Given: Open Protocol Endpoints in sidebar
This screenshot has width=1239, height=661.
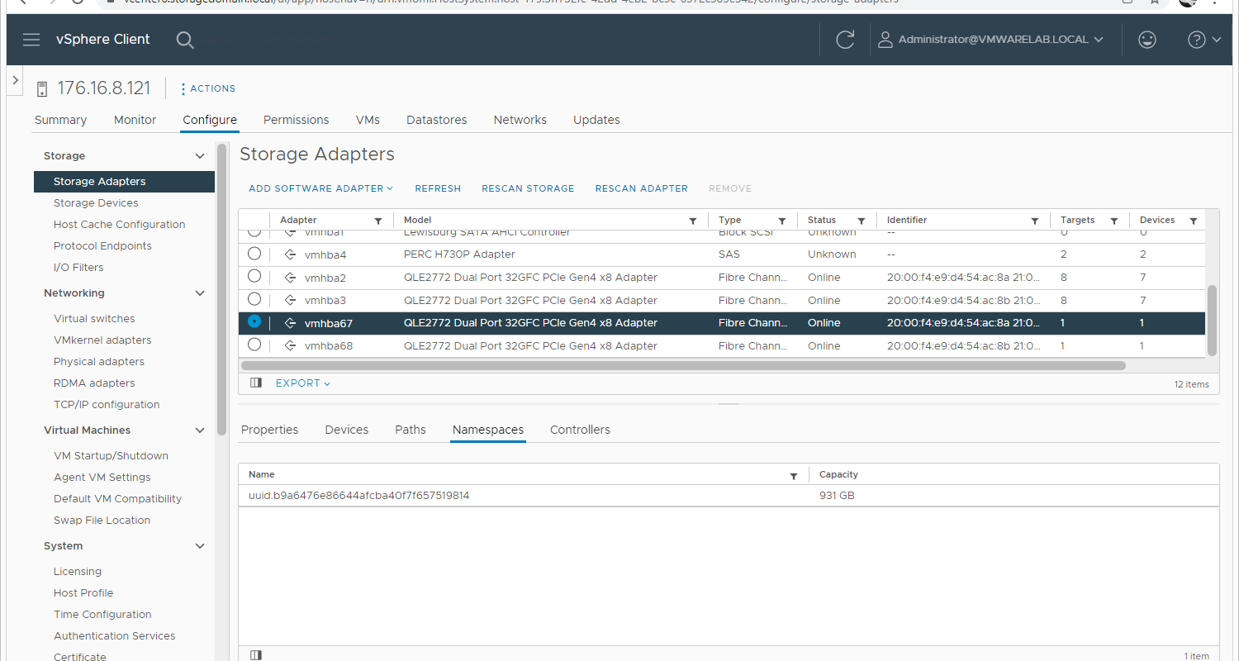Looking at the screenshot, I should 102,246.
